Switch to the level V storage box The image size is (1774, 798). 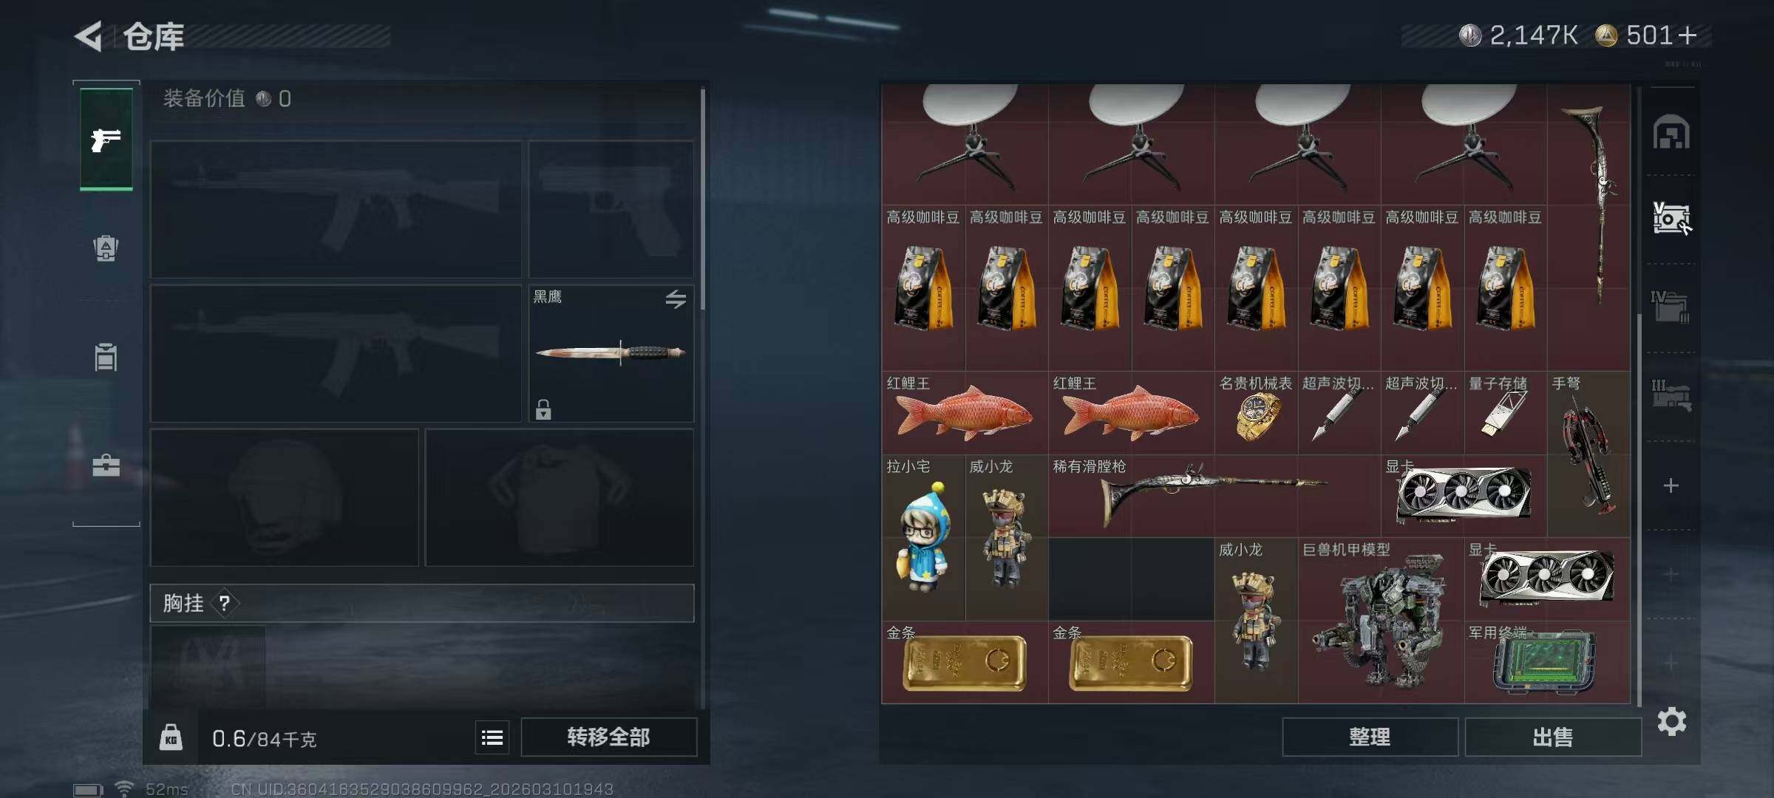[1671, 219]
